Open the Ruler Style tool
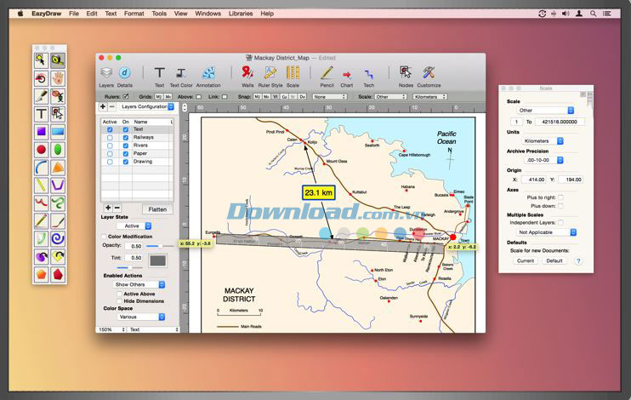 pos(270,73)
